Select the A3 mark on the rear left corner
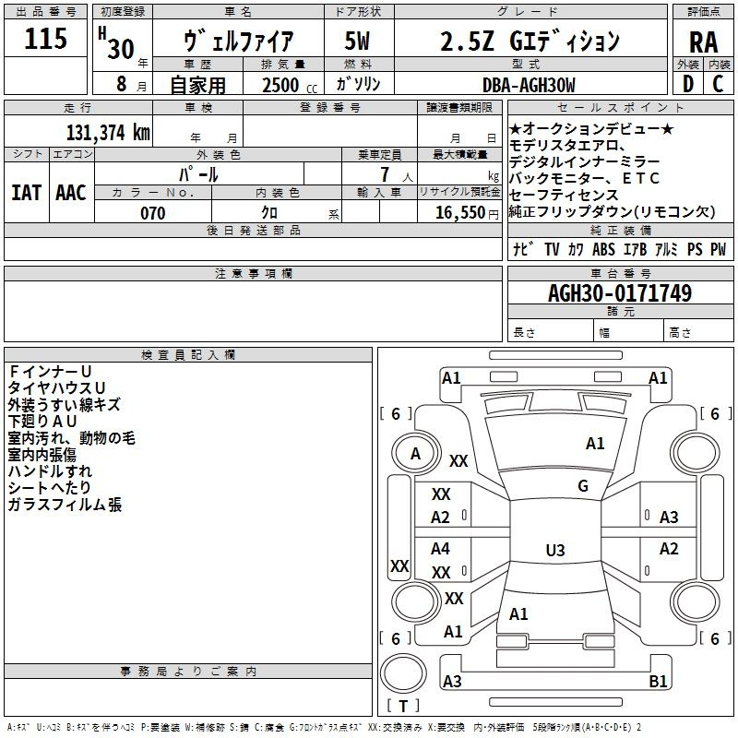This screenshot has width=738, height=738. (x=452, y=682)
